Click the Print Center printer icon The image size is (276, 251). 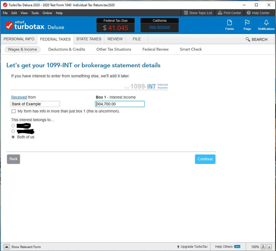[x=220, y=13]
